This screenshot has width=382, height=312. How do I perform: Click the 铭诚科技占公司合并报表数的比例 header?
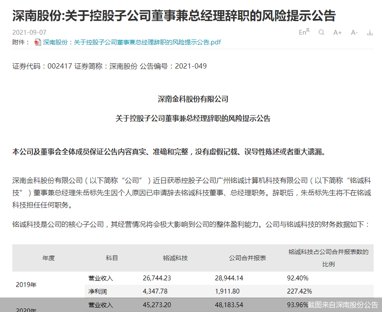coord(328,258)
